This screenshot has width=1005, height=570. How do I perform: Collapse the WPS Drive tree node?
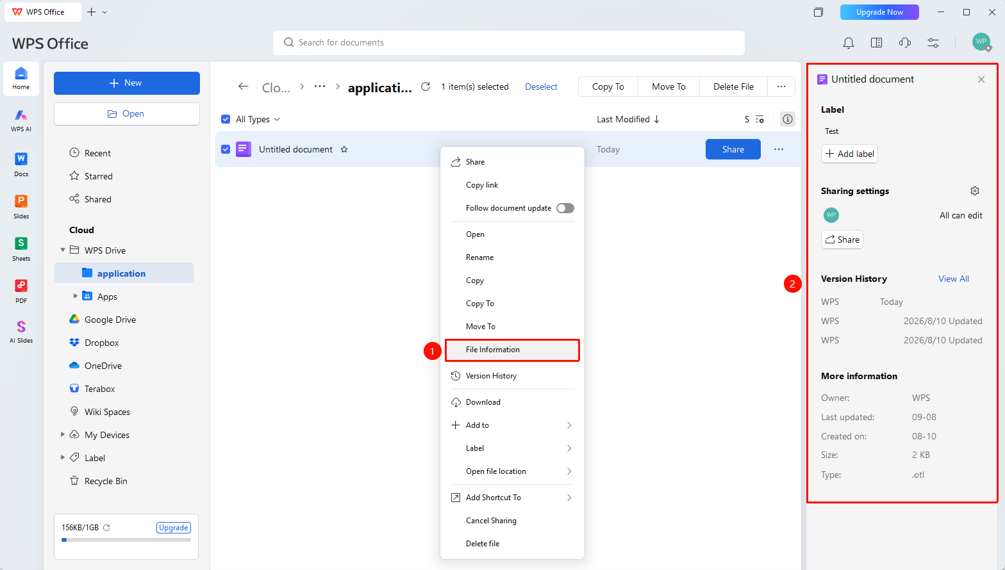pos(63,250)
